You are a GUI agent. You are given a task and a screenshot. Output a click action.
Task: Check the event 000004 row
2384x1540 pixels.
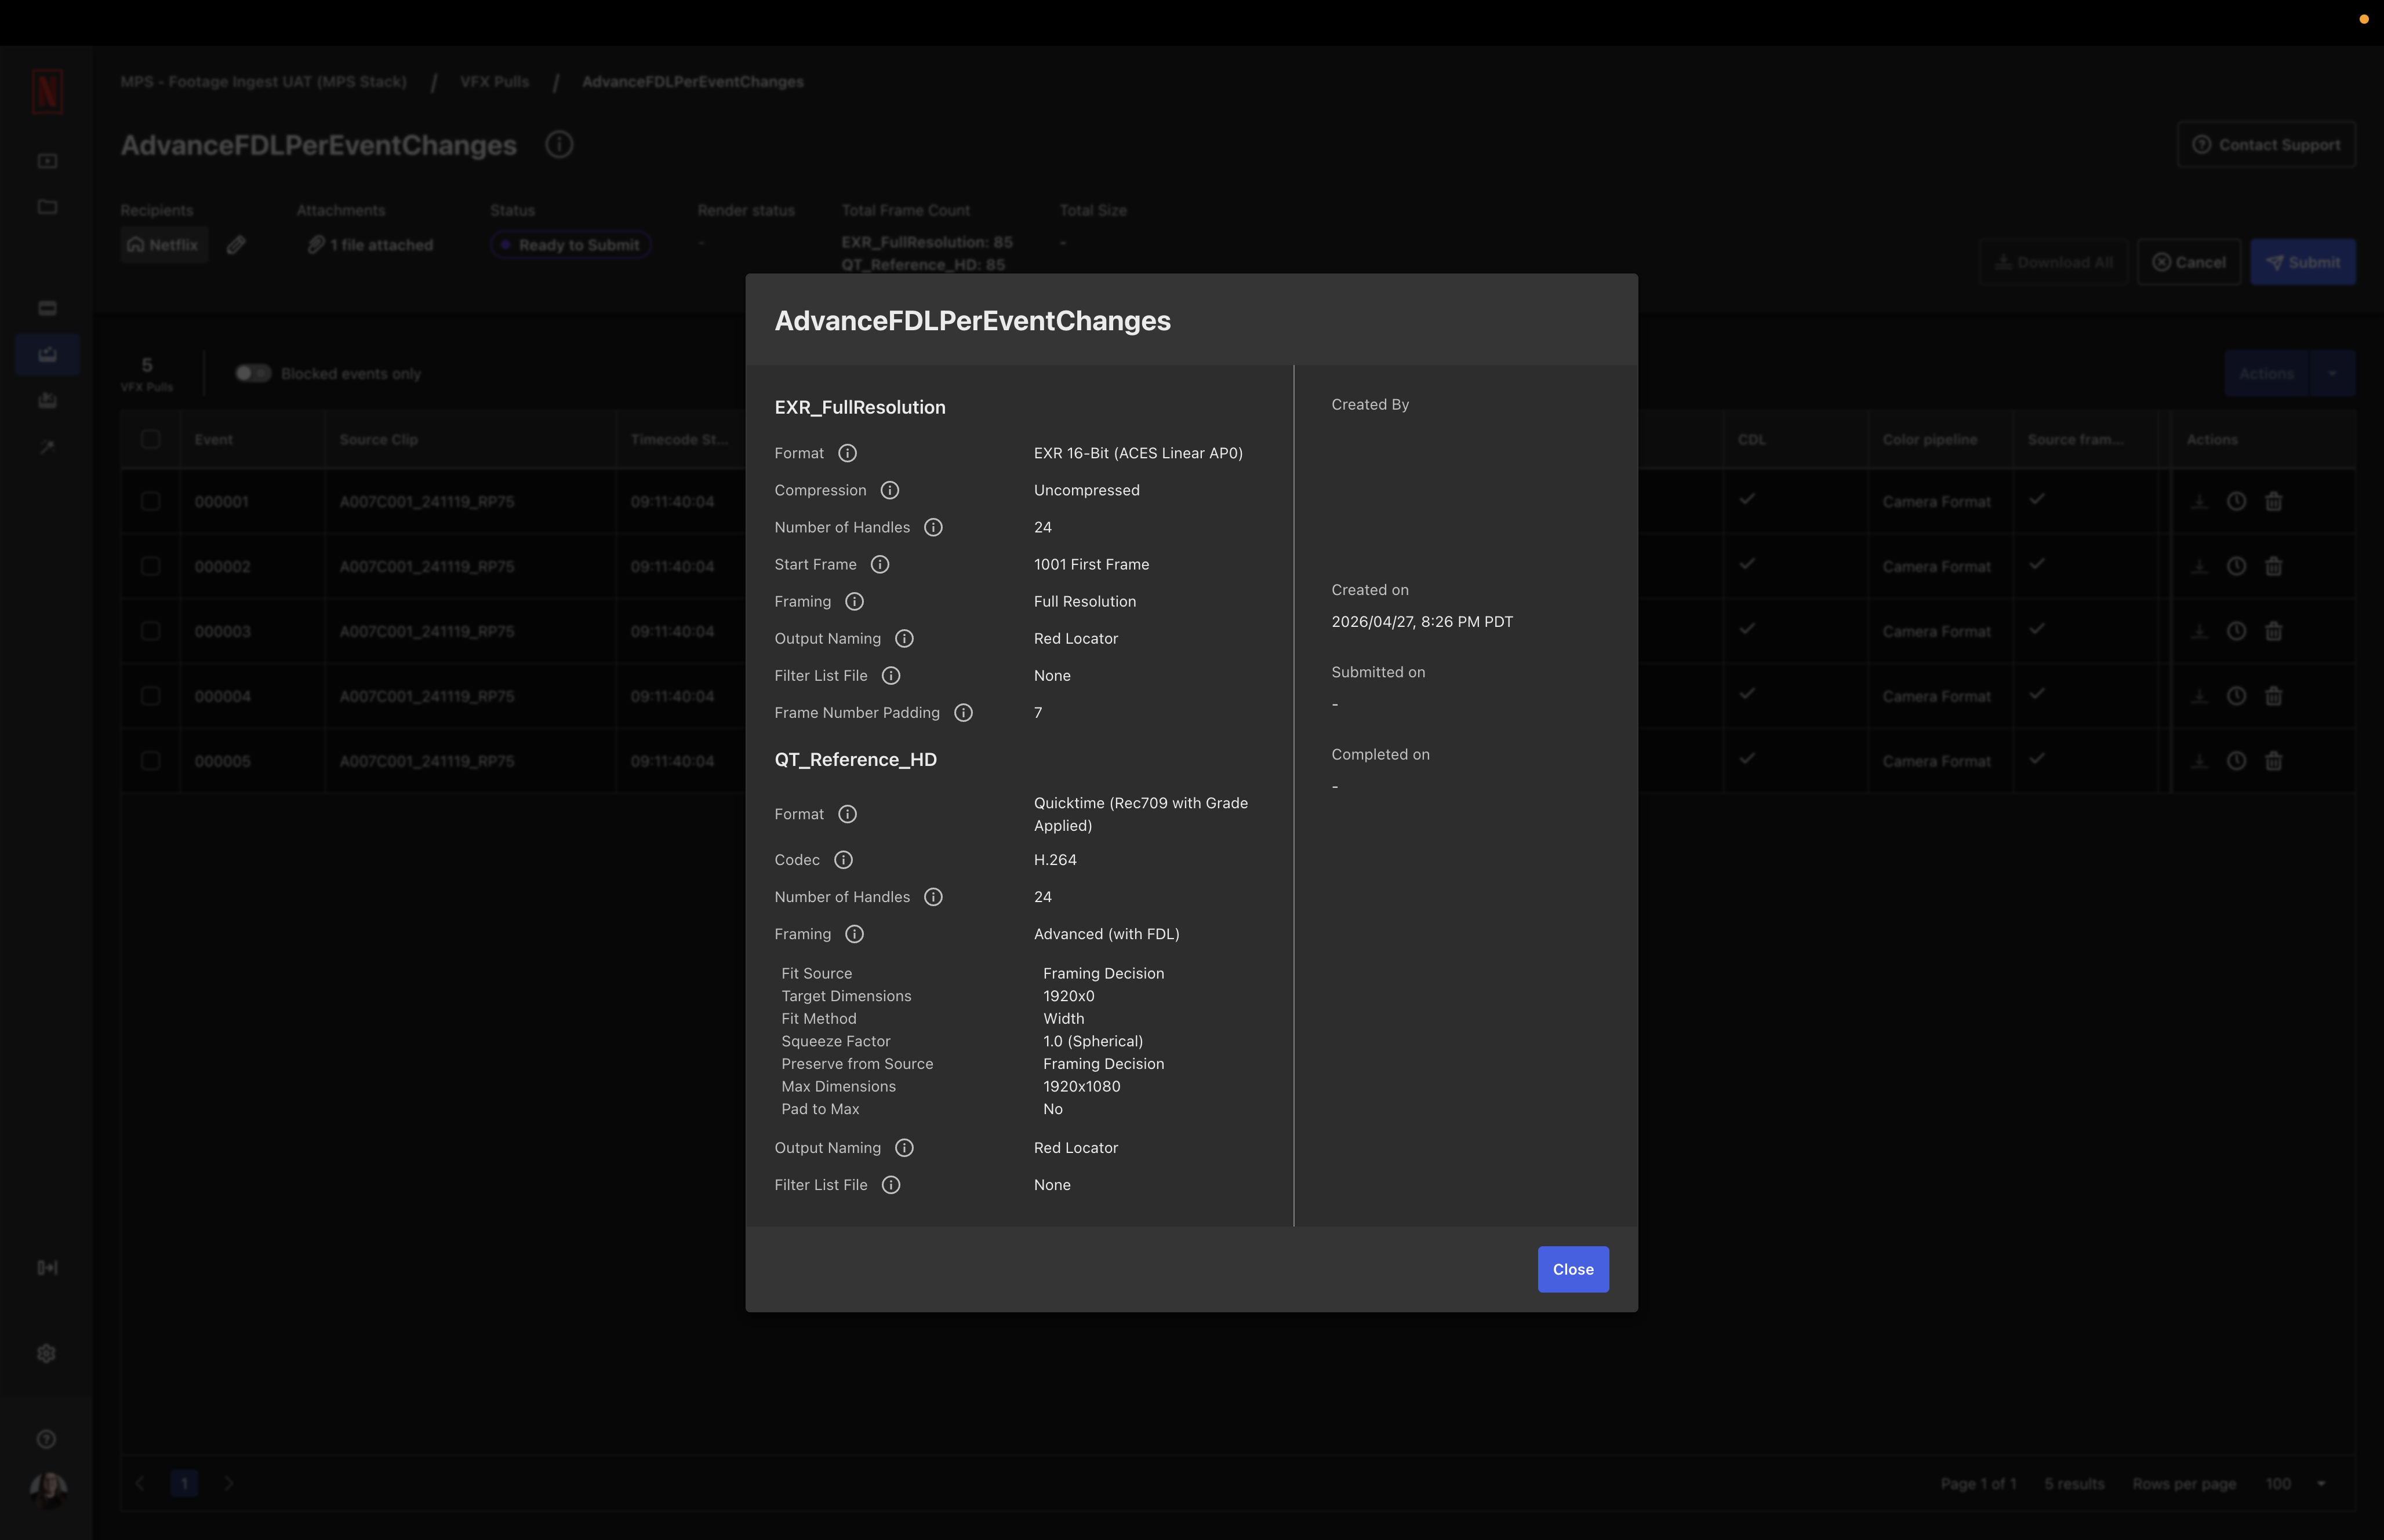pyautogui.click(x=151, y=696)
